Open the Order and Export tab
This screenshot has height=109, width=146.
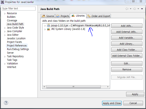click(x=99, y=16)
